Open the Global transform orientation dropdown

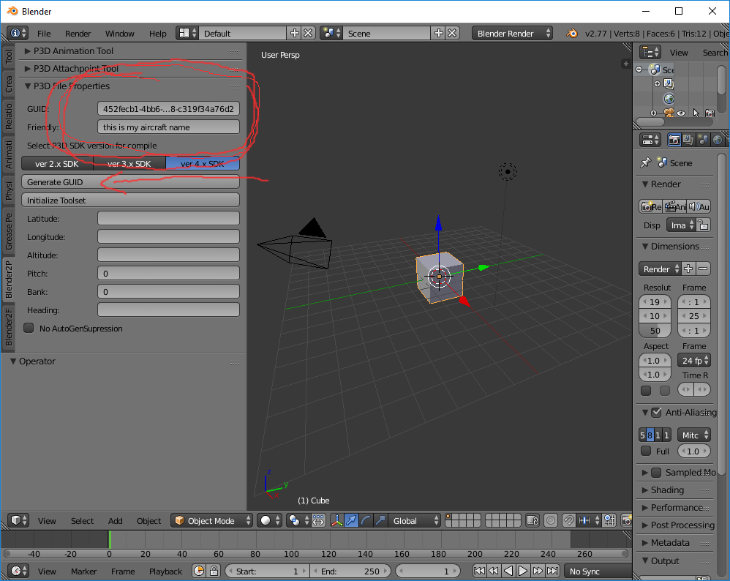[413, 520]
